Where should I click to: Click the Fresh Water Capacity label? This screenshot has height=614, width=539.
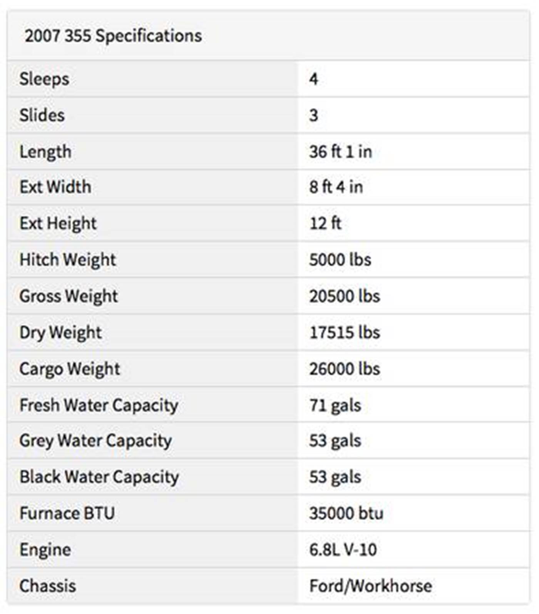pyautogui.click(x=99, y=405)
